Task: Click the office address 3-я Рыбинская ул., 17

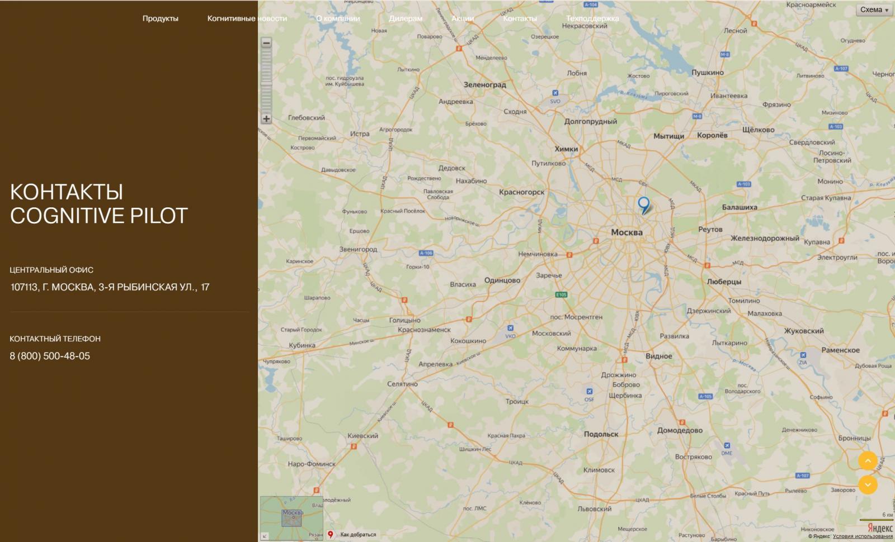Action: (110, 287)
